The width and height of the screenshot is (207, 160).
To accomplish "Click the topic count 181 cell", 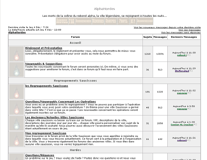I will click(x=148, y=92).
